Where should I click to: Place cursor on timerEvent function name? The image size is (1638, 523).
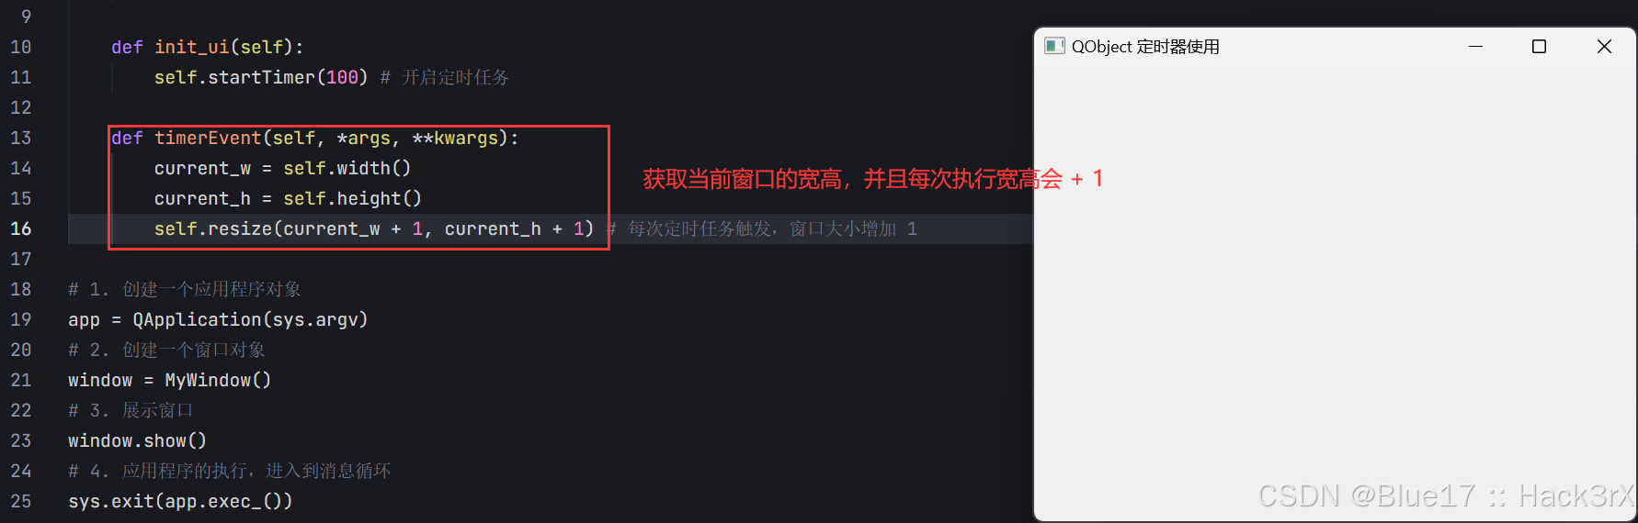click(x=208, y=138)
